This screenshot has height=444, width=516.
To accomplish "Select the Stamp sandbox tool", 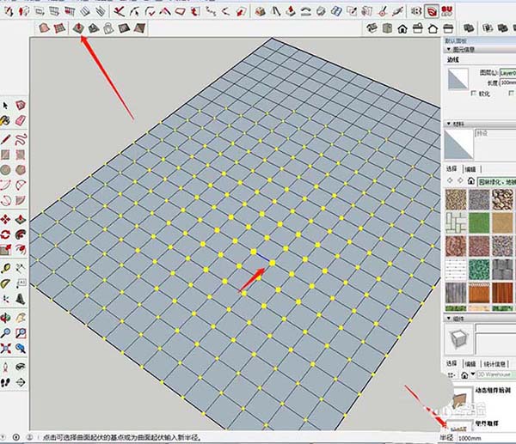I will point(93,28).
